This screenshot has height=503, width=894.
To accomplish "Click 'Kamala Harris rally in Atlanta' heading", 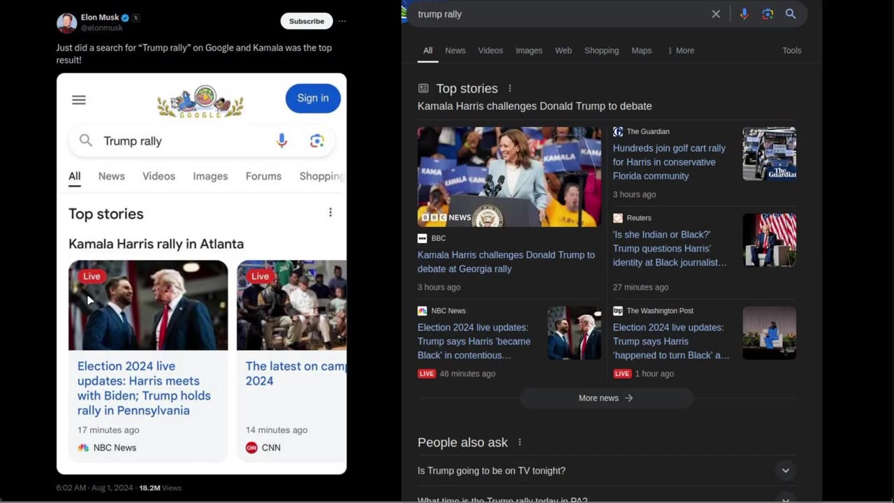I will (156, 244).
